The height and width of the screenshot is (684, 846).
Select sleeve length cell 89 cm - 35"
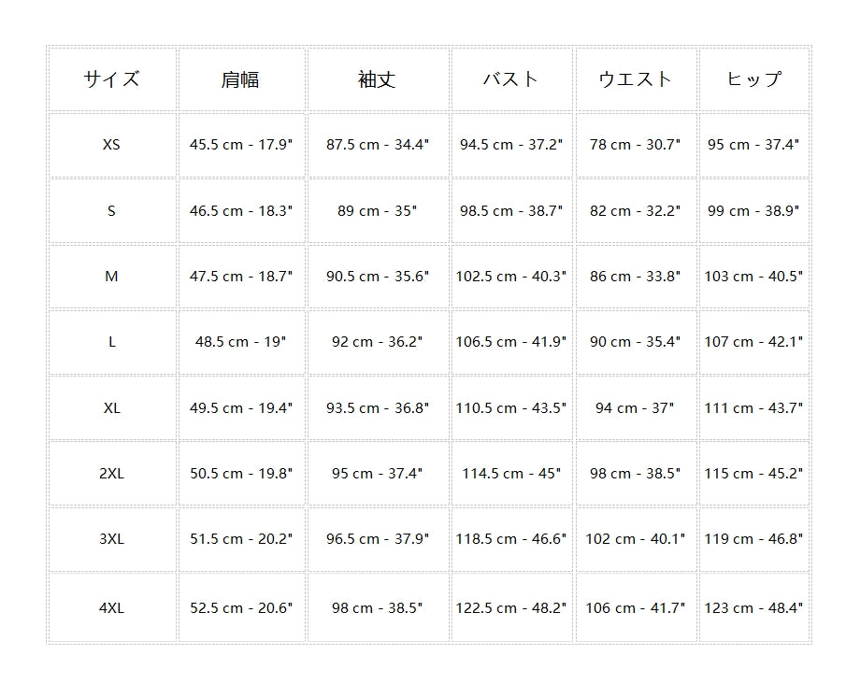coord(377,211)
